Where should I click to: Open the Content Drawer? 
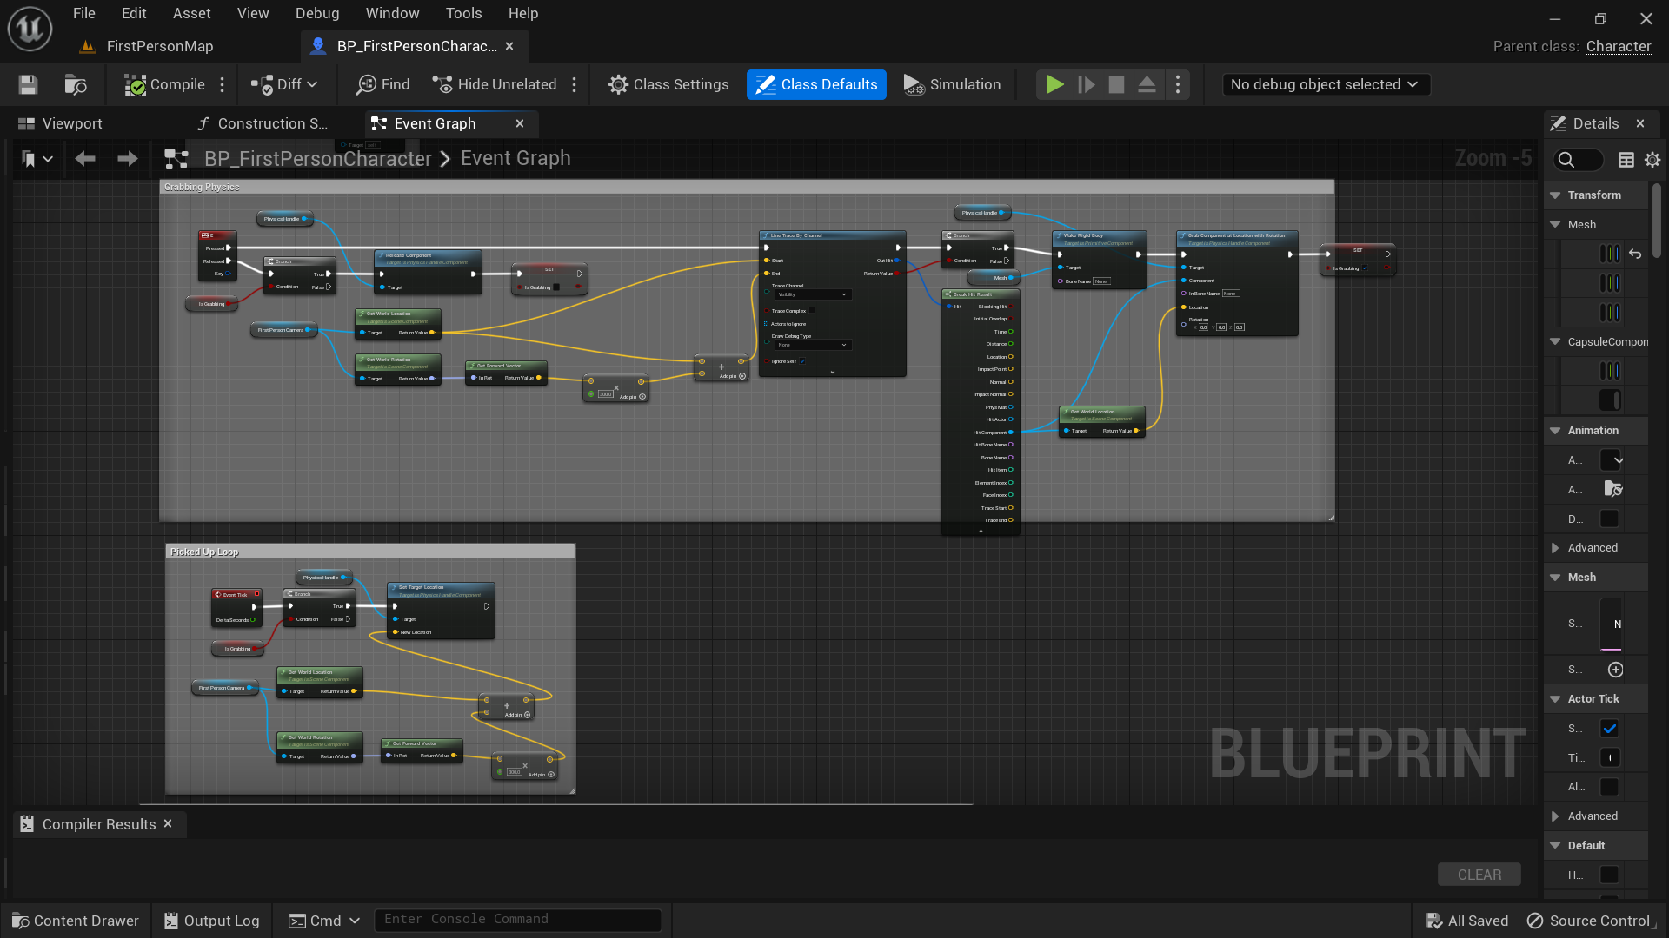pyautogui.click(x=75, y=920)
